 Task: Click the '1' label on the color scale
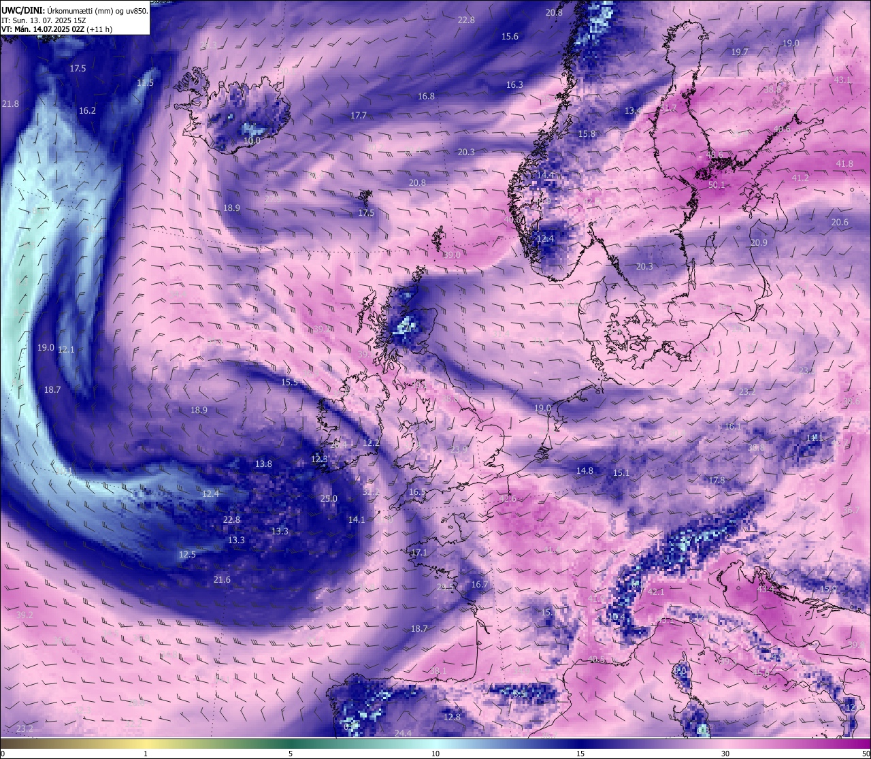tap(146, 754)
